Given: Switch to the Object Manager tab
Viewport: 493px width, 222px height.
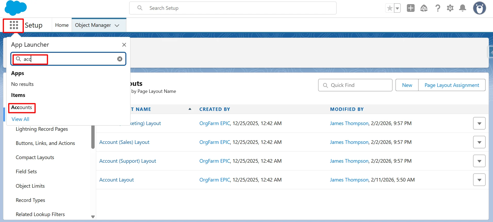Looking at the screenshot, I should click(x=93, y=25).
